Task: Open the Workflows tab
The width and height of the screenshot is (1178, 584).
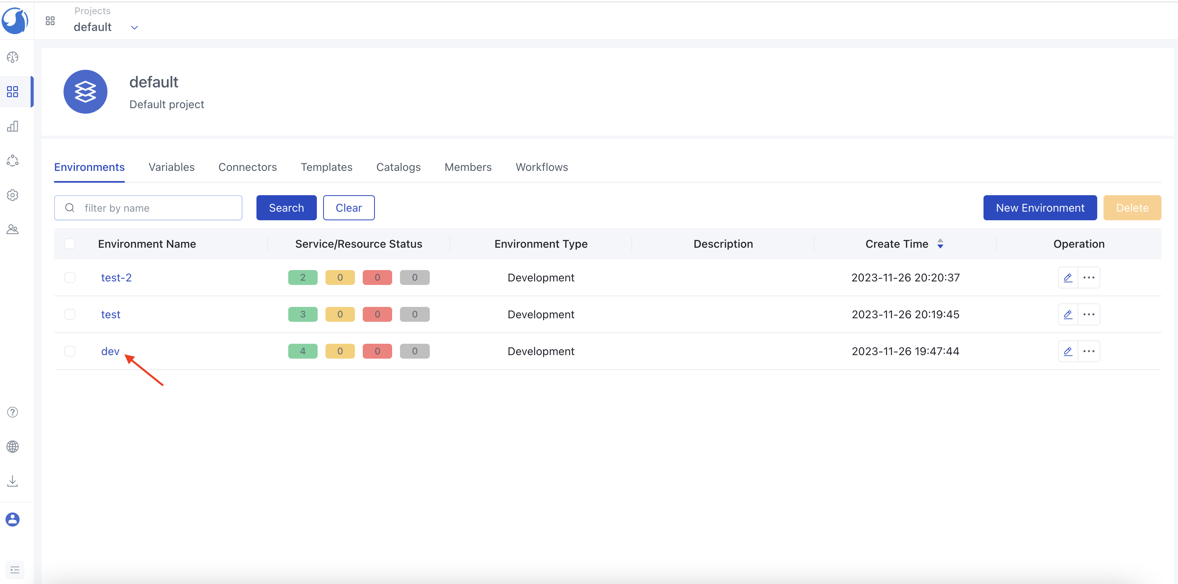Action: coord(542,167)
